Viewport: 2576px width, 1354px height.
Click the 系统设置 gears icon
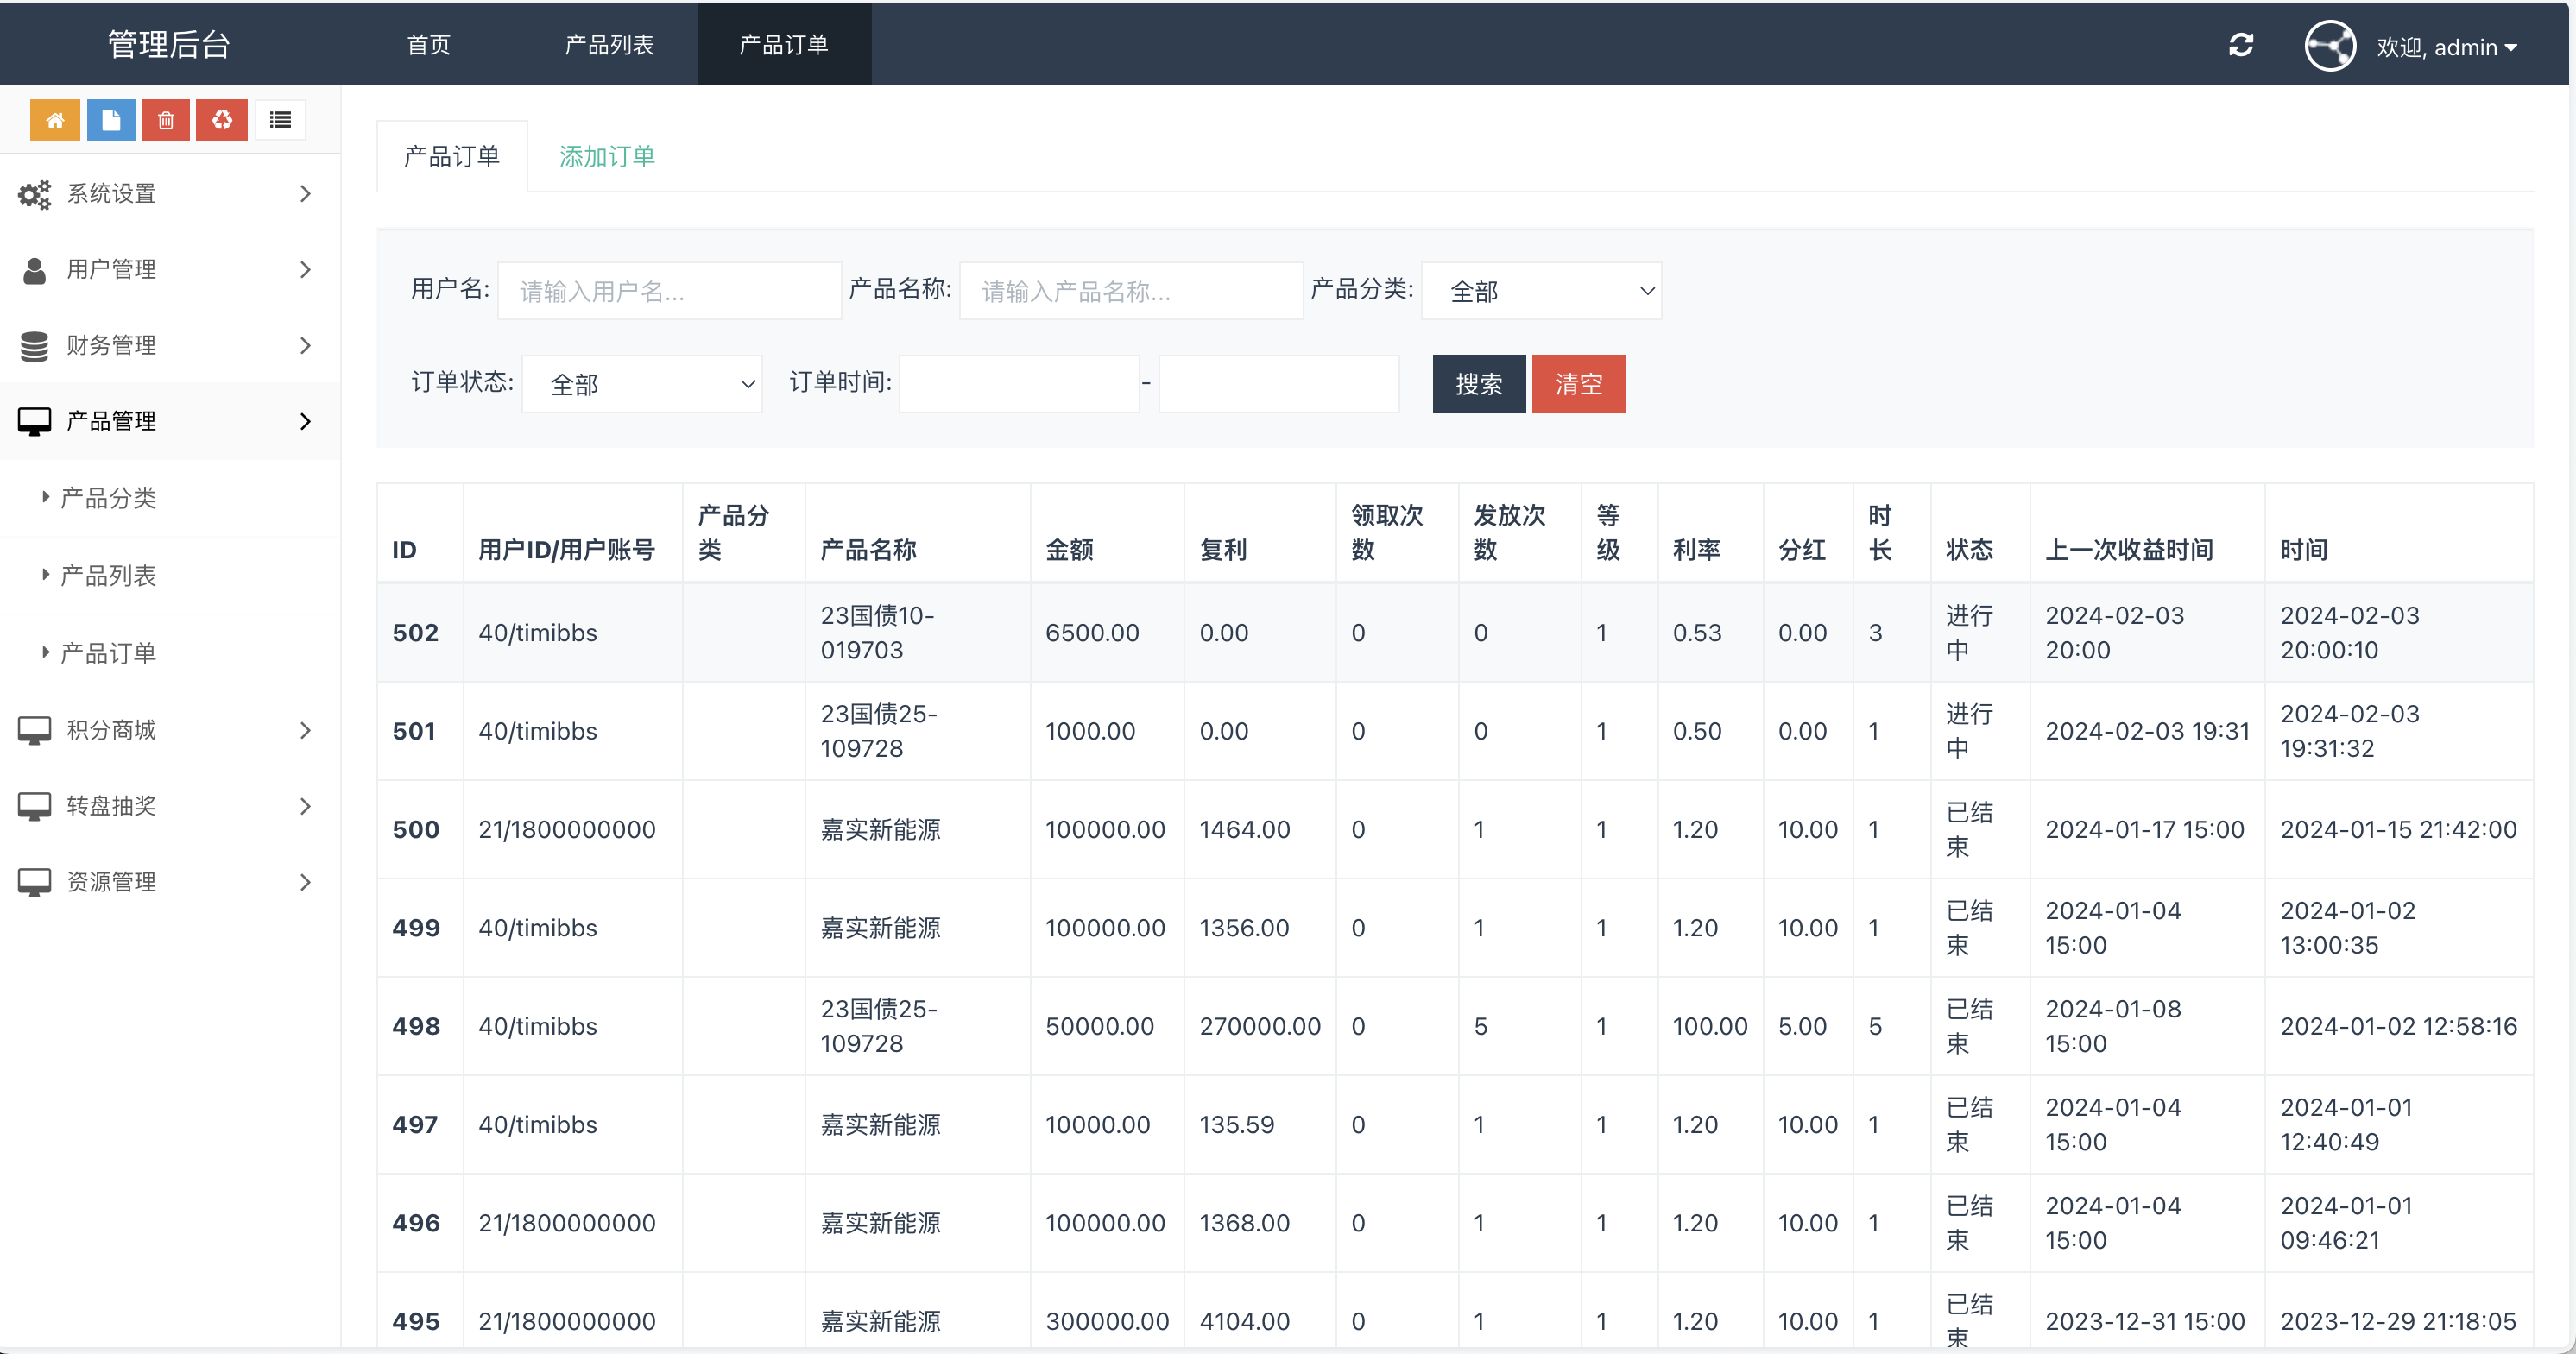point(34,194)
